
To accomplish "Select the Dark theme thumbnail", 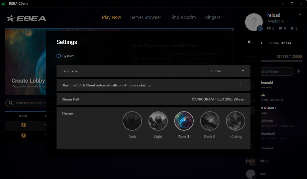I will click(x=132, y=121).
